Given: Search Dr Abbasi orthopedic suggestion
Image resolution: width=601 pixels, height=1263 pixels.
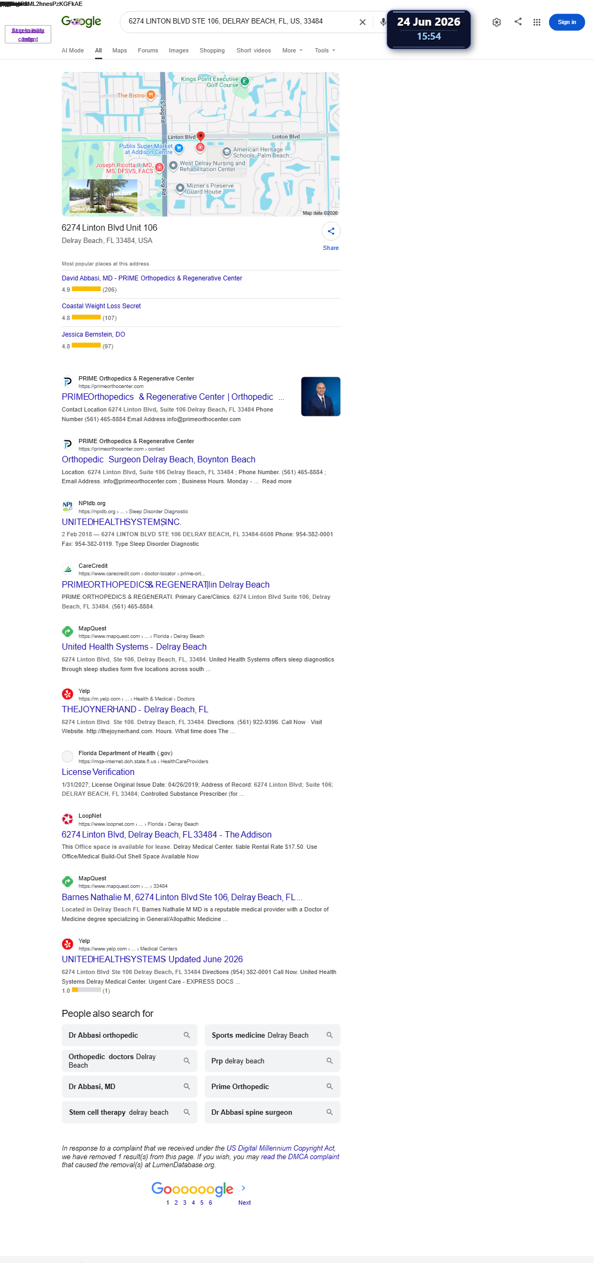Looking at the screenshot, I should click(129, 1036).
